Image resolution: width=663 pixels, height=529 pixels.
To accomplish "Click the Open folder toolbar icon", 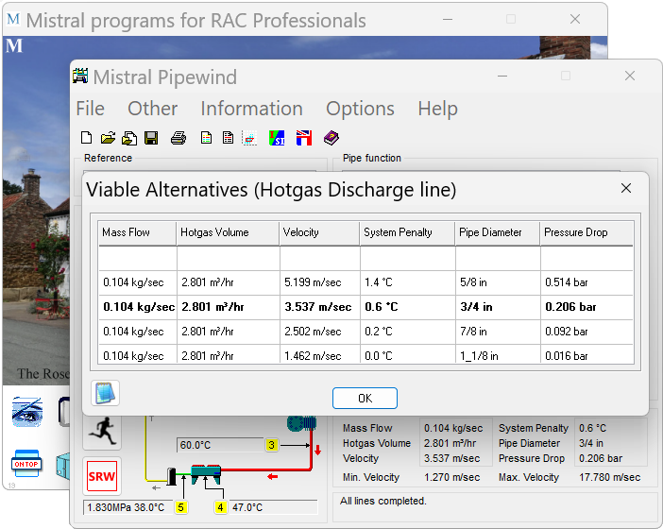I will (x=108, y=138).
